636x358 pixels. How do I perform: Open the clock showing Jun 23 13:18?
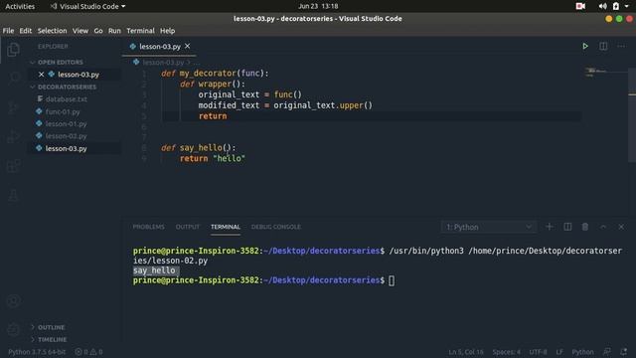click(x=318, y=6)
